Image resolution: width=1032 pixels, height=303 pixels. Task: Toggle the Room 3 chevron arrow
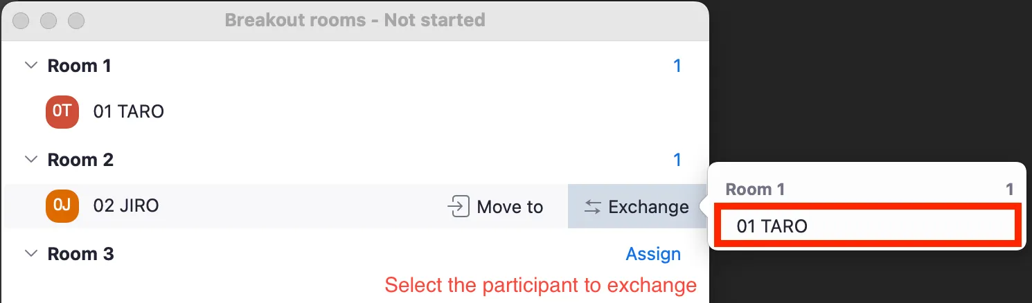(x=30, y=254)
